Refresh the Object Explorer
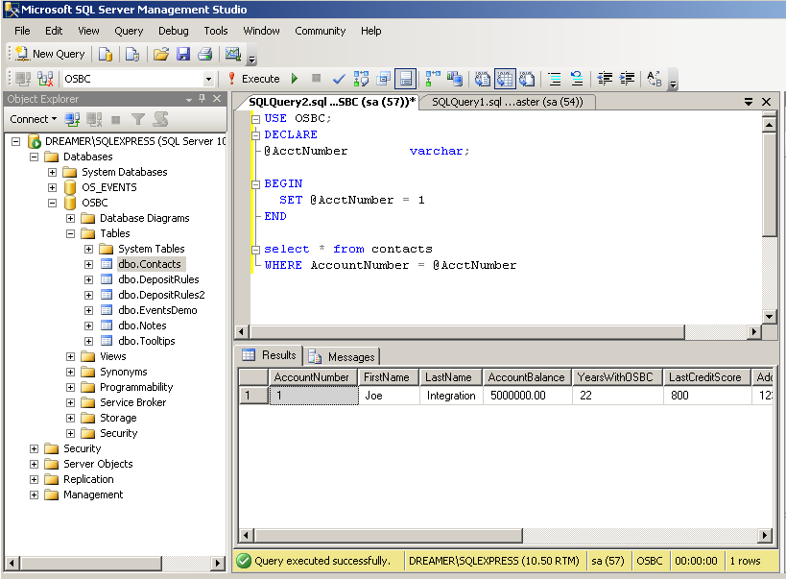 click(x=160, y=118)
